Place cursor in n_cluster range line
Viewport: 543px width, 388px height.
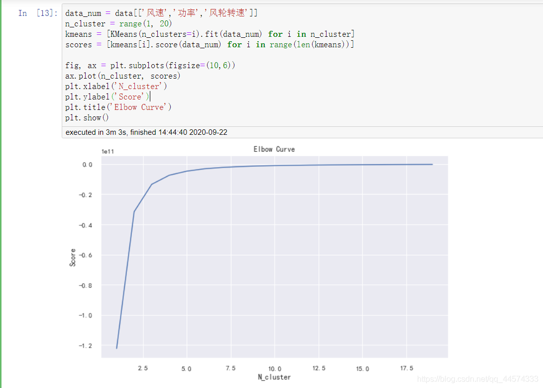pos(118,23)
